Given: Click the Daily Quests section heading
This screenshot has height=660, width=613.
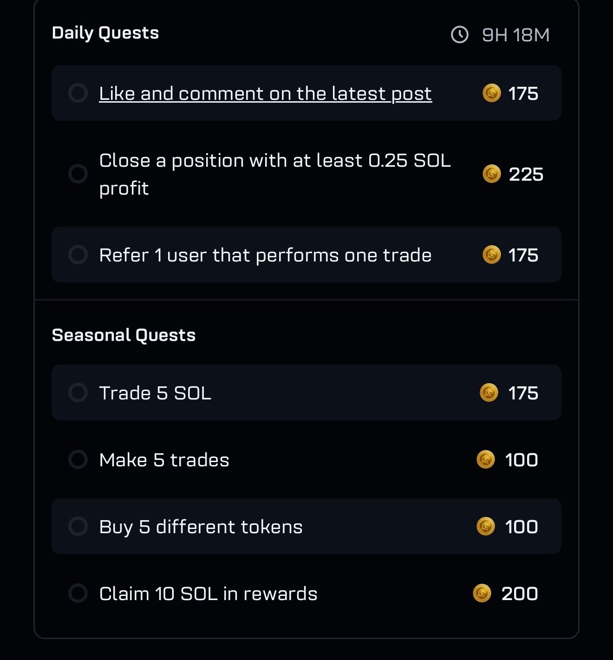Looking at the screenshot, I should (x=105, y=33).
